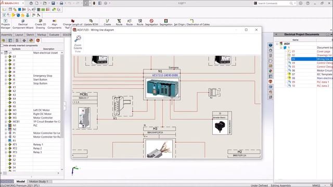This screenshot has height=187, width=333.
Task: Expand the J5 Emergency Stop node
Action: (6, 76)
